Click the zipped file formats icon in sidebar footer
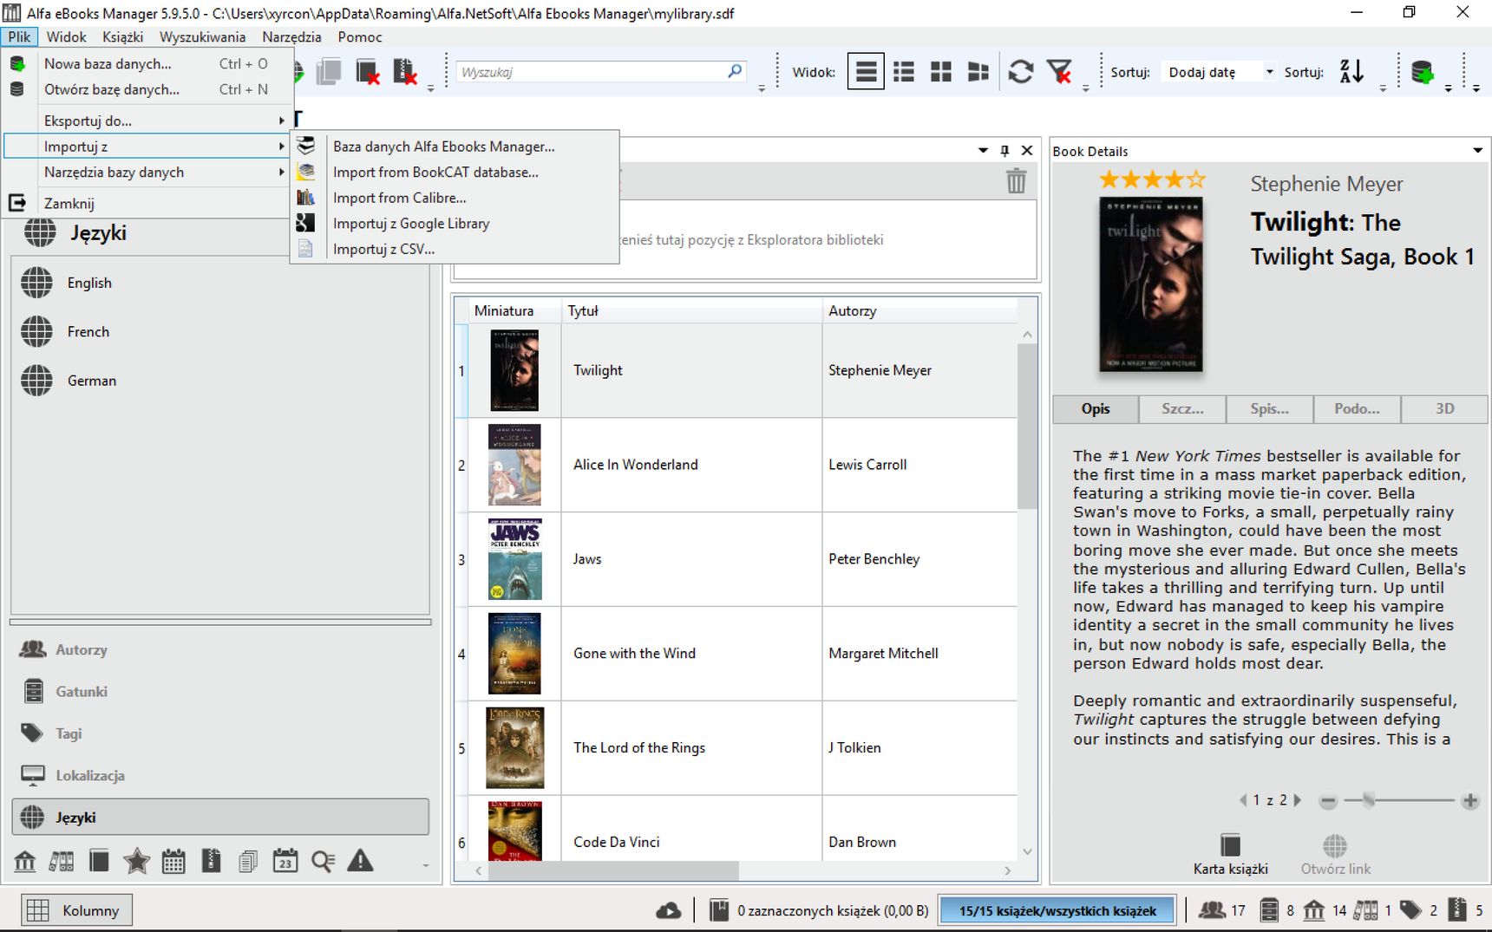1492x932 pixels. pyautogui.click(x=211, y=861)
